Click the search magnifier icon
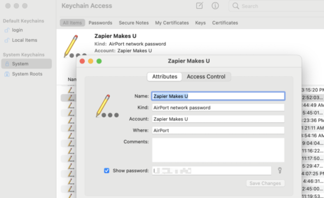Image resolution: width=324 pixels, height=198 pixels. click(x=236, y=6)
